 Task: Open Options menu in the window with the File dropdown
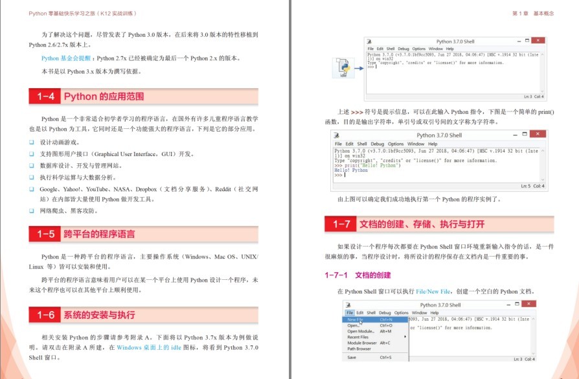click(401, 313)
